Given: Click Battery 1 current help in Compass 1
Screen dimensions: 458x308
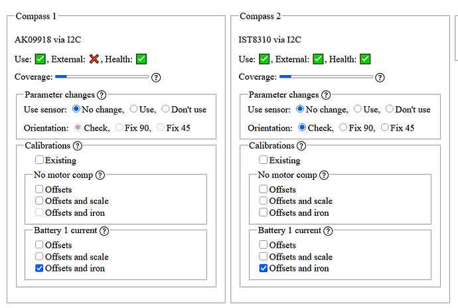Looking at the screenshot, I should tap(104, 231).
